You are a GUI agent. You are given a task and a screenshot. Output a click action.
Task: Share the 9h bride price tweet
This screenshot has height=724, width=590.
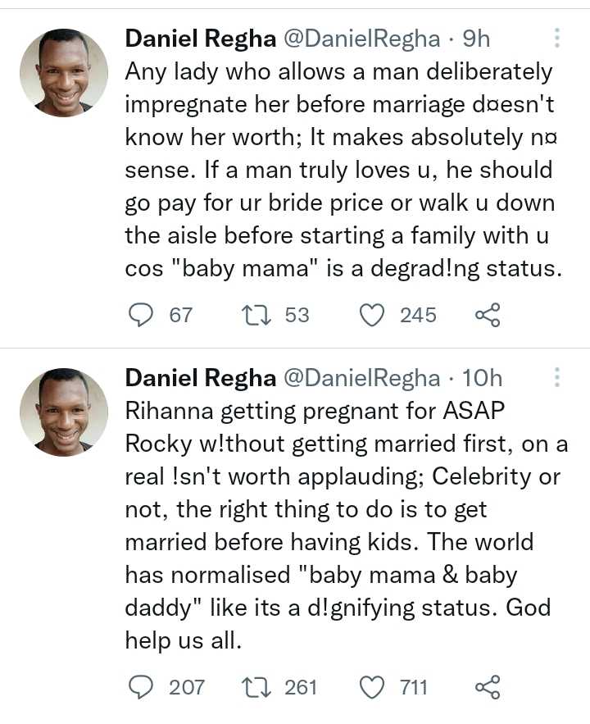[487, 315]
